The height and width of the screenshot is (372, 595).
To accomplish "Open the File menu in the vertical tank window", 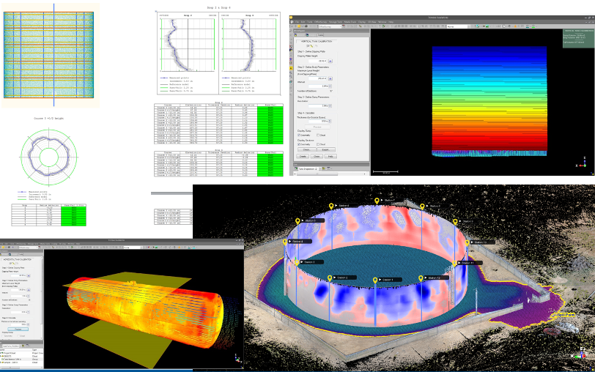I will (295, 22).
